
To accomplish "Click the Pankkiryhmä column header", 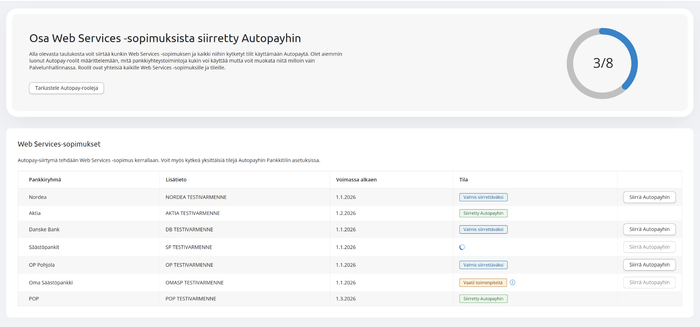I will point(45,180).
